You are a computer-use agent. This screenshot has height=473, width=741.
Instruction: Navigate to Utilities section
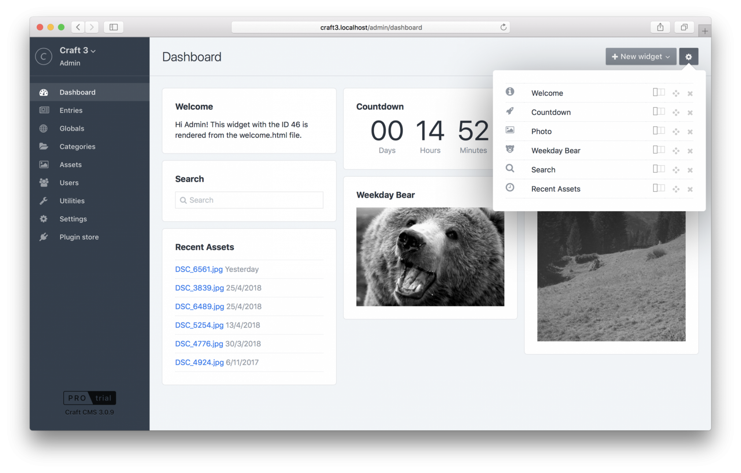point(72,201)
